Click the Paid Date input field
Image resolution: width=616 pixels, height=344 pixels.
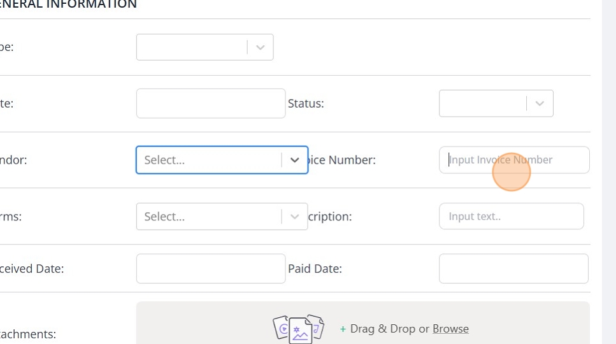click(x=513, y=269)
